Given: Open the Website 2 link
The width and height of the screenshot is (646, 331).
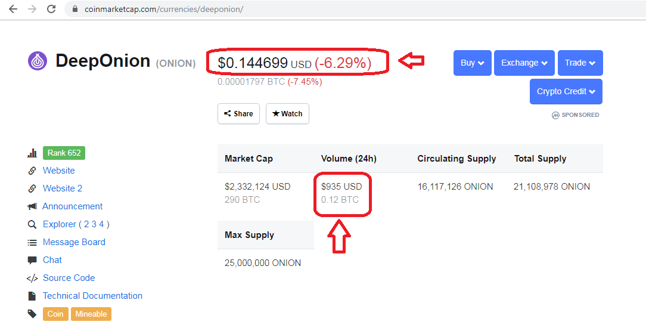Looking at the screenshot, I should click(x=63, y=188).
